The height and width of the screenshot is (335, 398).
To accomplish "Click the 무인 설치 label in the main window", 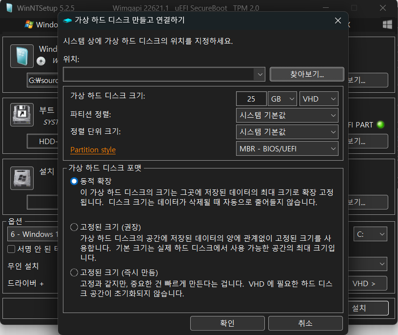I will pyautogui.click(x=23, y=266).
